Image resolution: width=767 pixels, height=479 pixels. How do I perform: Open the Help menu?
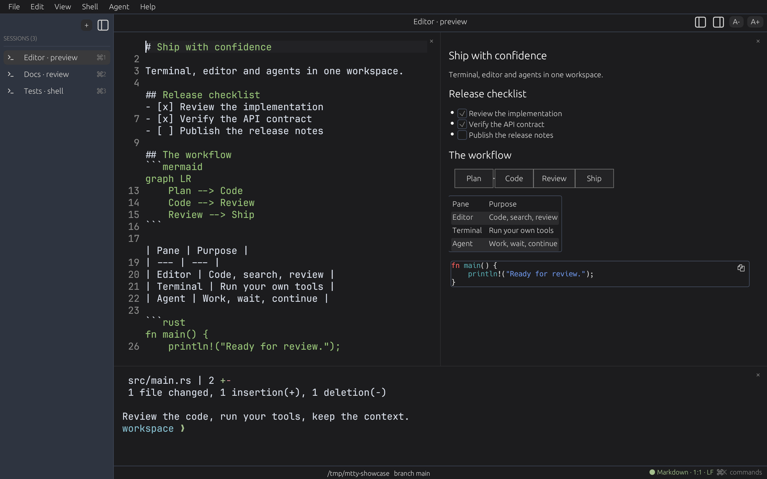pos(148,7)
